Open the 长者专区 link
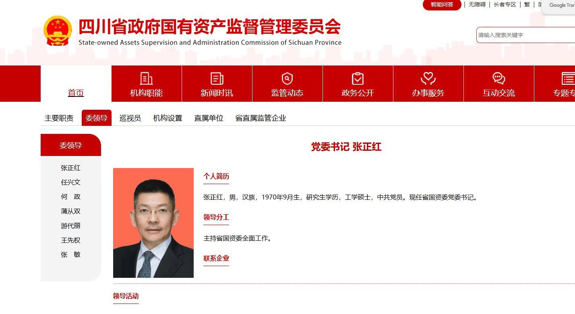The image size is (575, 314). (505, 4)
